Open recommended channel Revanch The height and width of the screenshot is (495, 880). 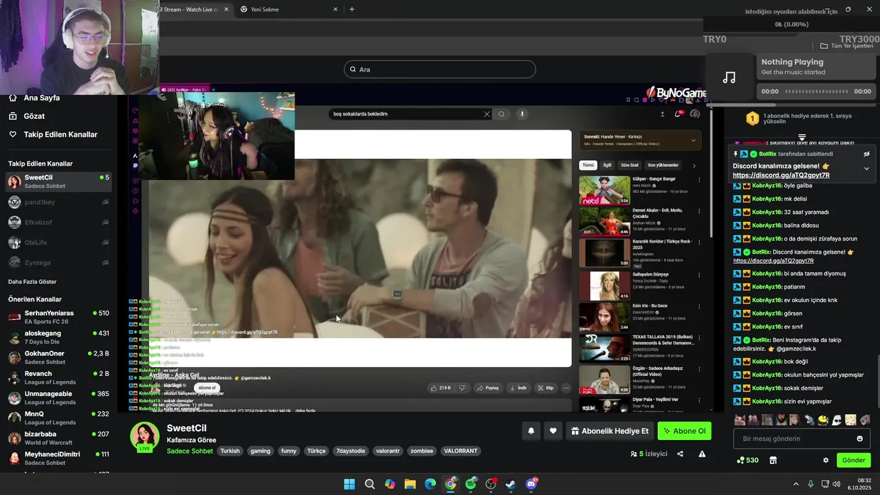click(x=58, y=377)
